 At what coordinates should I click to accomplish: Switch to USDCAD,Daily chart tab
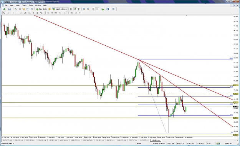[x=88, y=140]
